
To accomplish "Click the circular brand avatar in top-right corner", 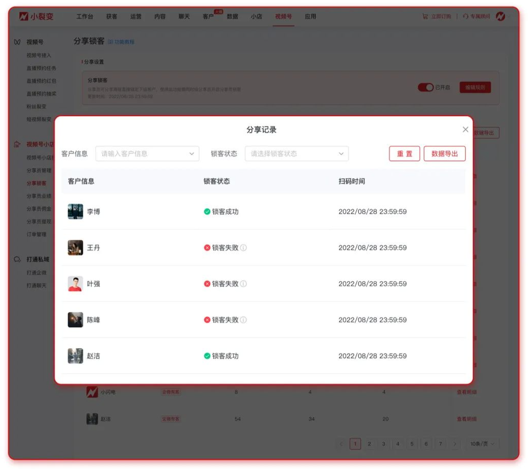I will click(500, 16).
